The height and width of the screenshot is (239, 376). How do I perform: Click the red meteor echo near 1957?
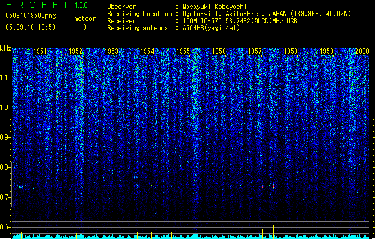pyautogui.click(x=274, y=186)
